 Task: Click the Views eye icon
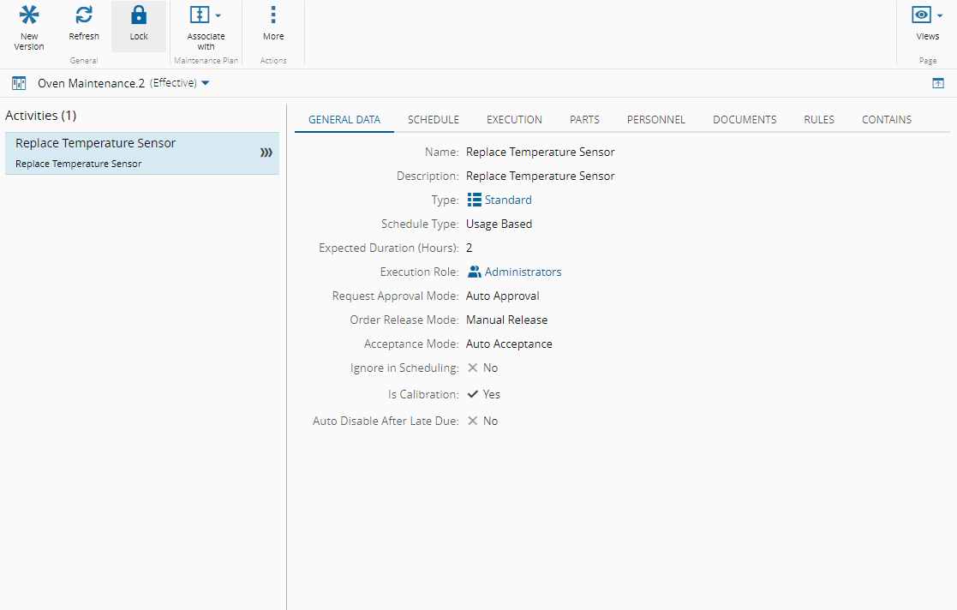click(x=922, y=15)
